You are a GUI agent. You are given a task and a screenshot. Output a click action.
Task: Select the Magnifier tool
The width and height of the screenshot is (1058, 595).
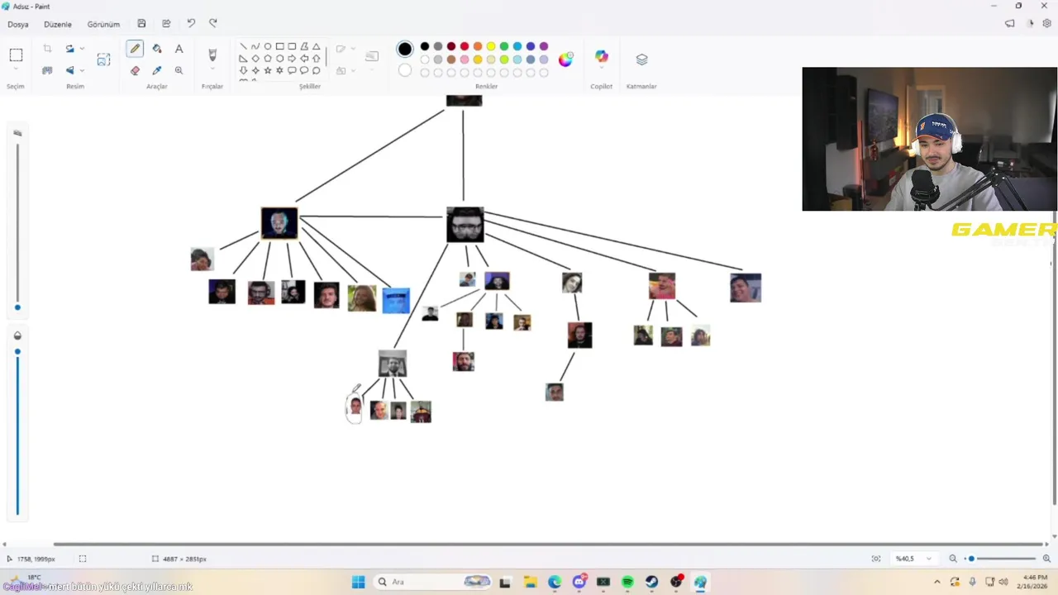(x=179, y=70)
